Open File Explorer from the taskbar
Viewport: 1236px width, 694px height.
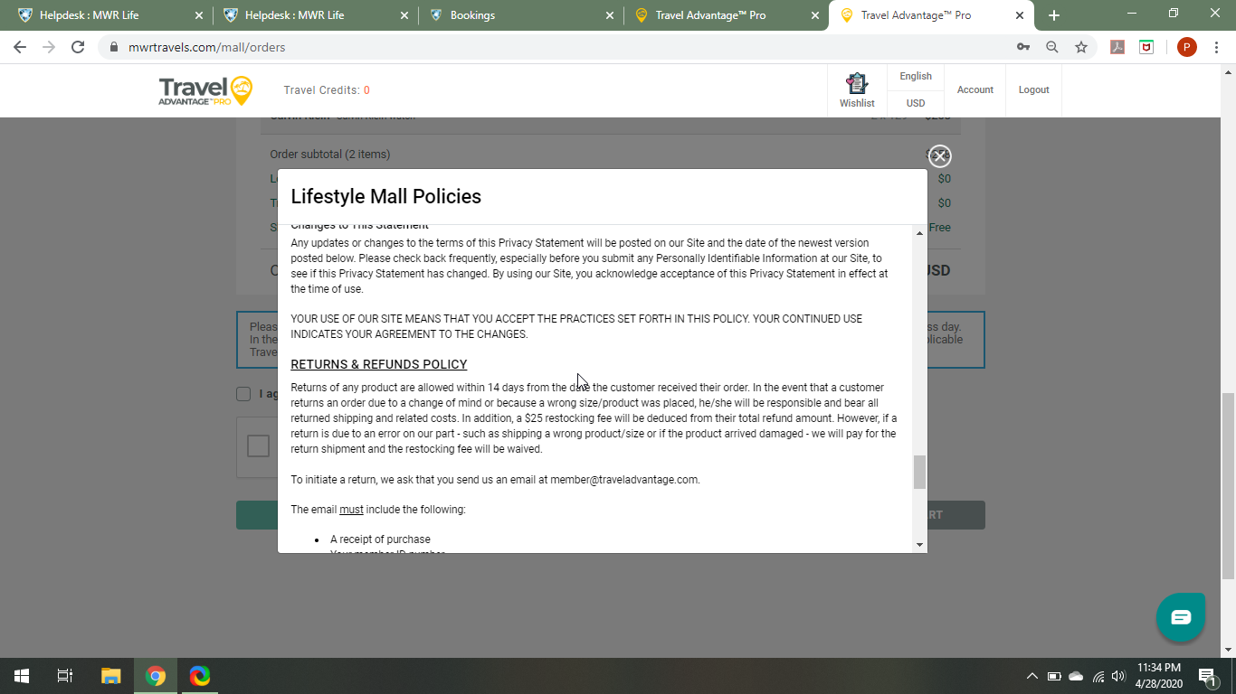click(x=110, y=676)
